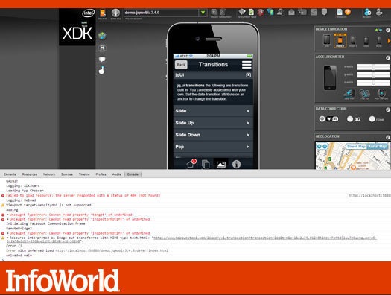Click the red circular development tools icon
391x295 pixels.
tap(261, 12)
